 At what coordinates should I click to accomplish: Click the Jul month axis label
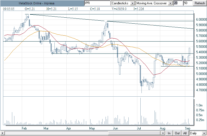139,128
